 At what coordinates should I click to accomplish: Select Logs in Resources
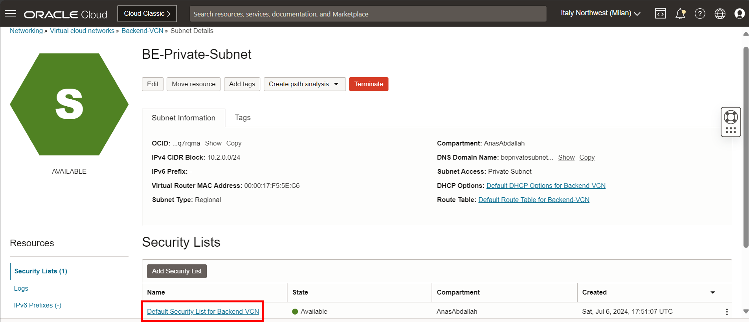click(x=21, y=288)
